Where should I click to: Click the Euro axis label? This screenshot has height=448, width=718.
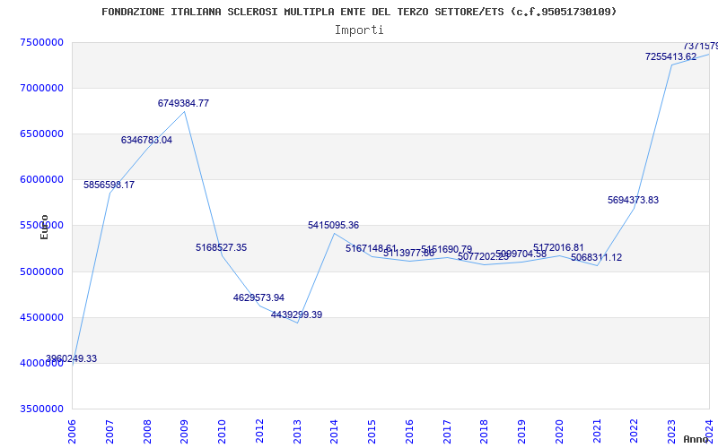coord(44,228)
